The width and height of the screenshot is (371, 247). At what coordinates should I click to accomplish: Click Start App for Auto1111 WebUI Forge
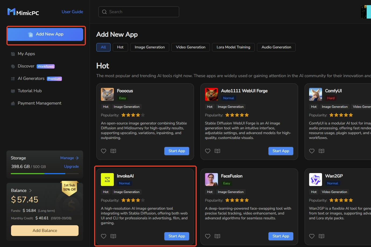point(281,151)
